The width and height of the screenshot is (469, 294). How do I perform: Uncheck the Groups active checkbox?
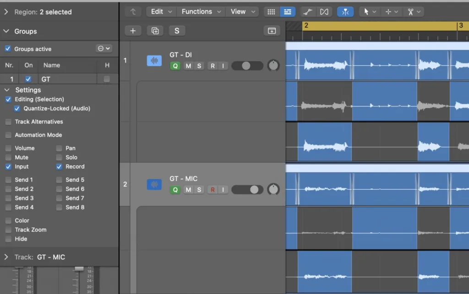coord(8,48)
